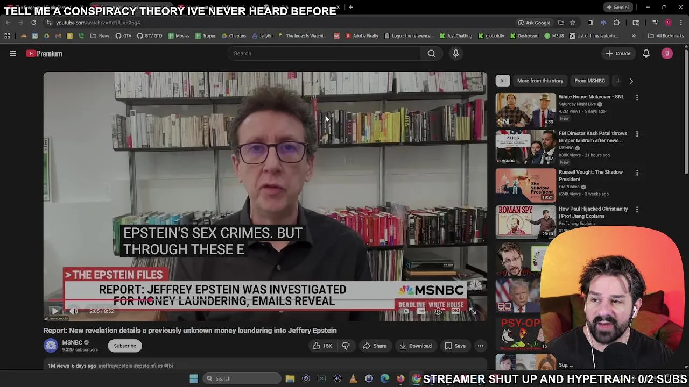
Task: Open the GTV bookmark
Action: pos(123,36)
